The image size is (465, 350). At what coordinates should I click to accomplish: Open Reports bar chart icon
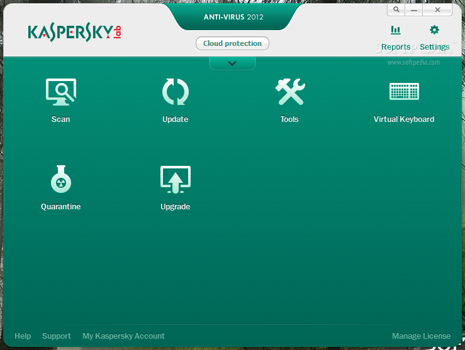tap(396, 30)
